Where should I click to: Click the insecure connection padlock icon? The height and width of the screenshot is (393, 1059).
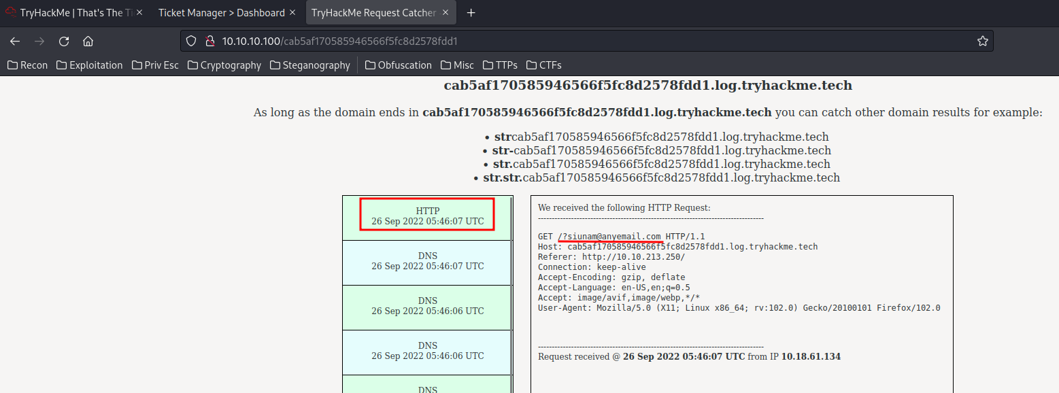210,41
